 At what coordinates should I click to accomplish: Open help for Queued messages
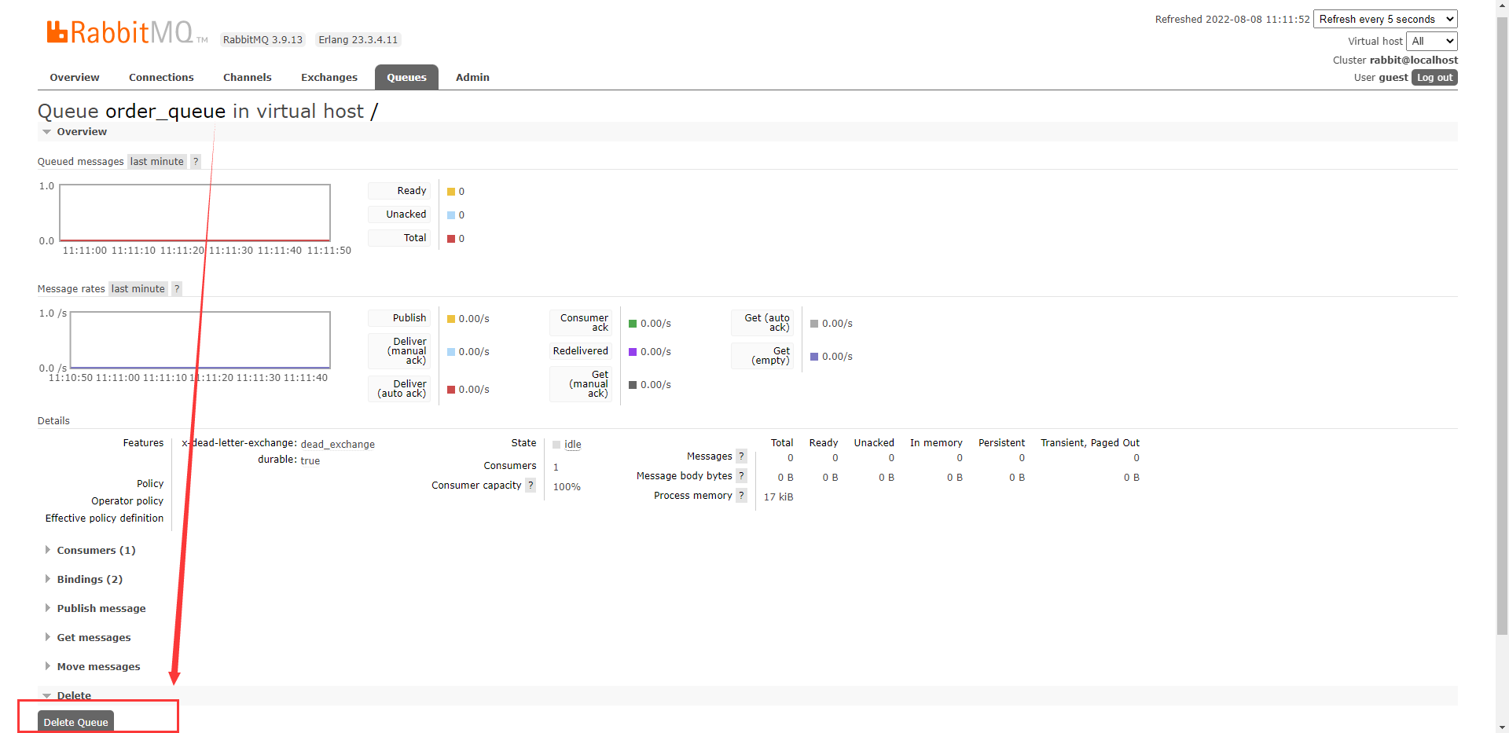coord(196,161)
